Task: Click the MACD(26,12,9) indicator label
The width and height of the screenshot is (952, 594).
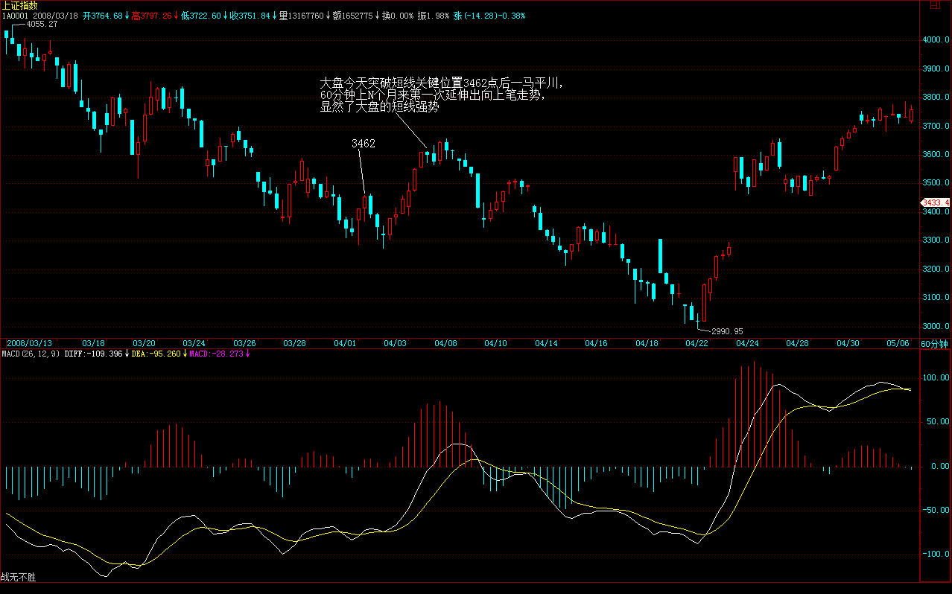Action: 31,354
